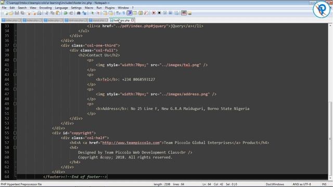Open the Replace toolbar icon

84,13
